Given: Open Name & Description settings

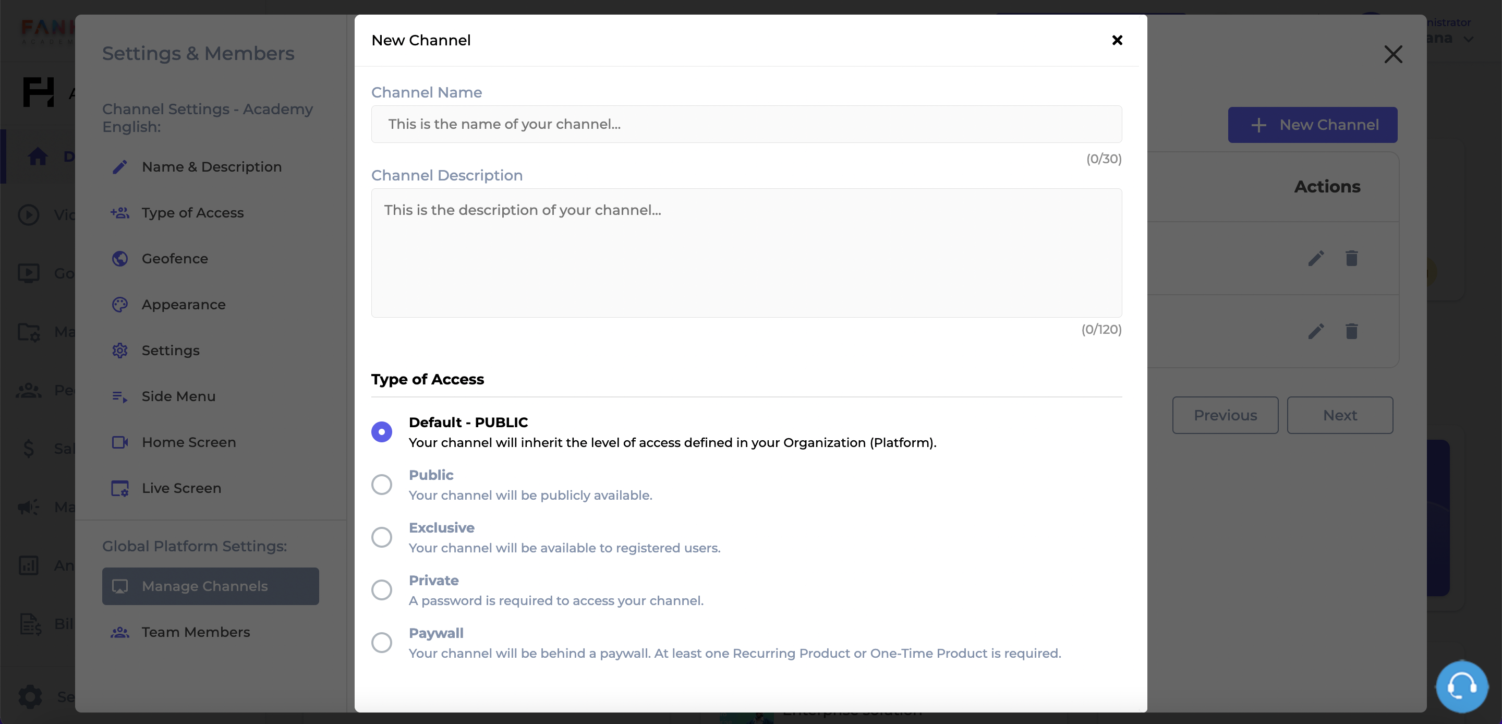Looking at the screenshot, I should (x=211, y=167).
